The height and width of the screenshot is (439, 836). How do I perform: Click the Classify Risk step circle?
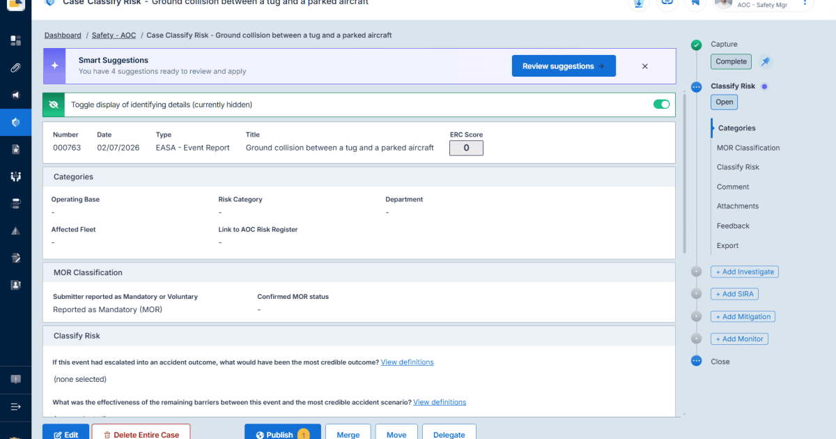tap(696, 87)
